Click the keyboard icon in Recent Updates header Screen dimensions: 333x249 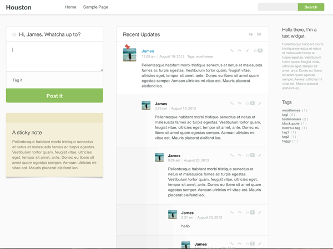point(259,34)
